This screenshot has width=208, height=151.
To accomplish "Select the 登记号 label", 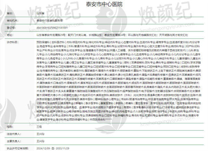I will tap(11, 28).
